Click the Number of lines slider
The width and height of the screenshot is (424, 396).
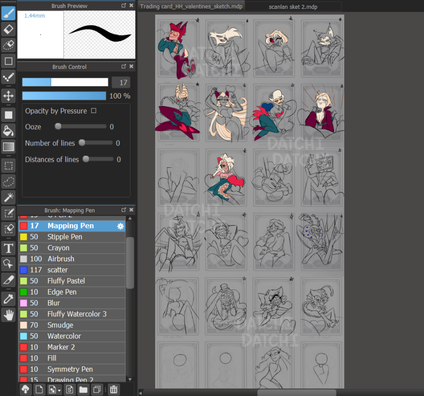pos(96,143)
